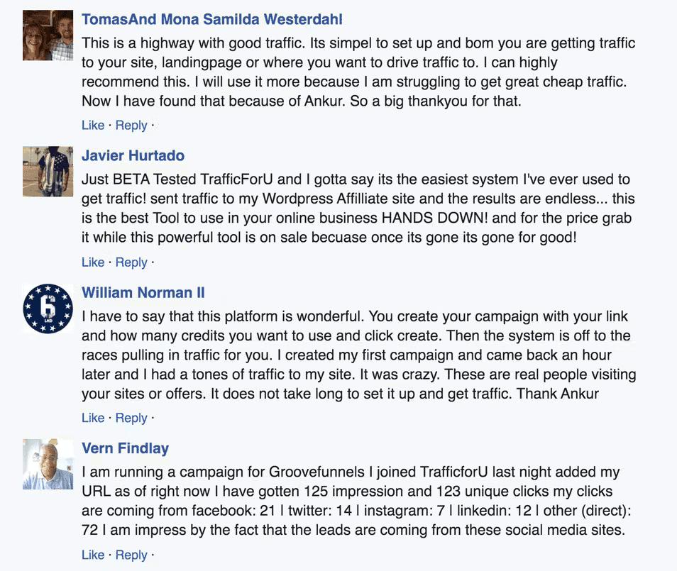The width and height of the screenshot is (677, 571).
Task: Click the avatar next to Javier Hurtado's comment
Action: 48,172
